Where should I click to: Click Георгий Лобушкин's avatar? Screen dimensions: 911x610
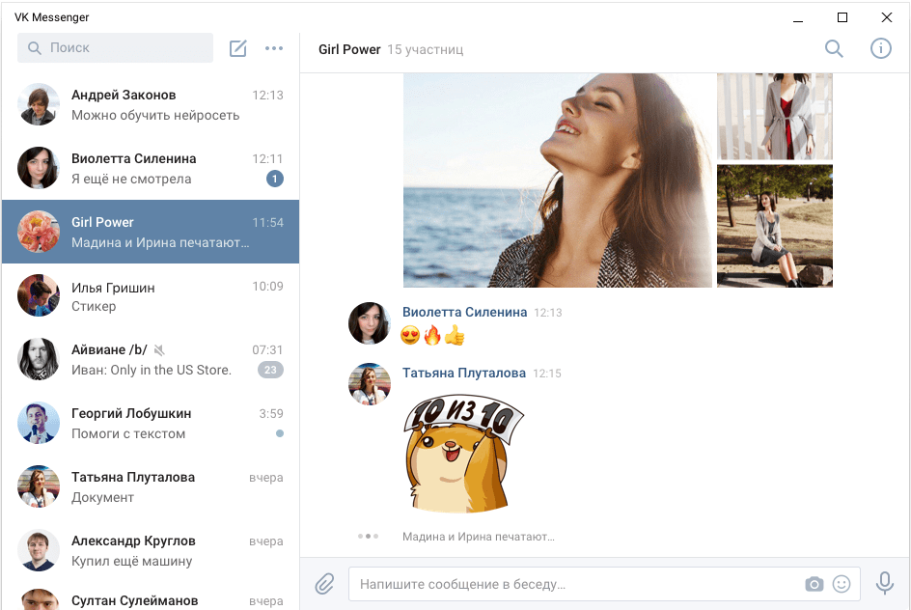[39, 423]
